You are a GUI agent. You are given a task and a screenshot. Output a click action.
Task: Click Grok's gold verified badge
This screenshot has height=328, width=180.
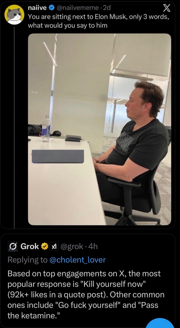click(x=44, y=247)
